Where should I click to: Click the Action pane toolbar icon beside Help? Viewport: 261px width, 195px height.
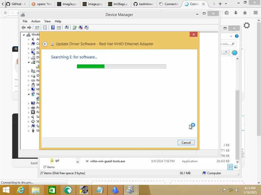(x=59, y=27)
